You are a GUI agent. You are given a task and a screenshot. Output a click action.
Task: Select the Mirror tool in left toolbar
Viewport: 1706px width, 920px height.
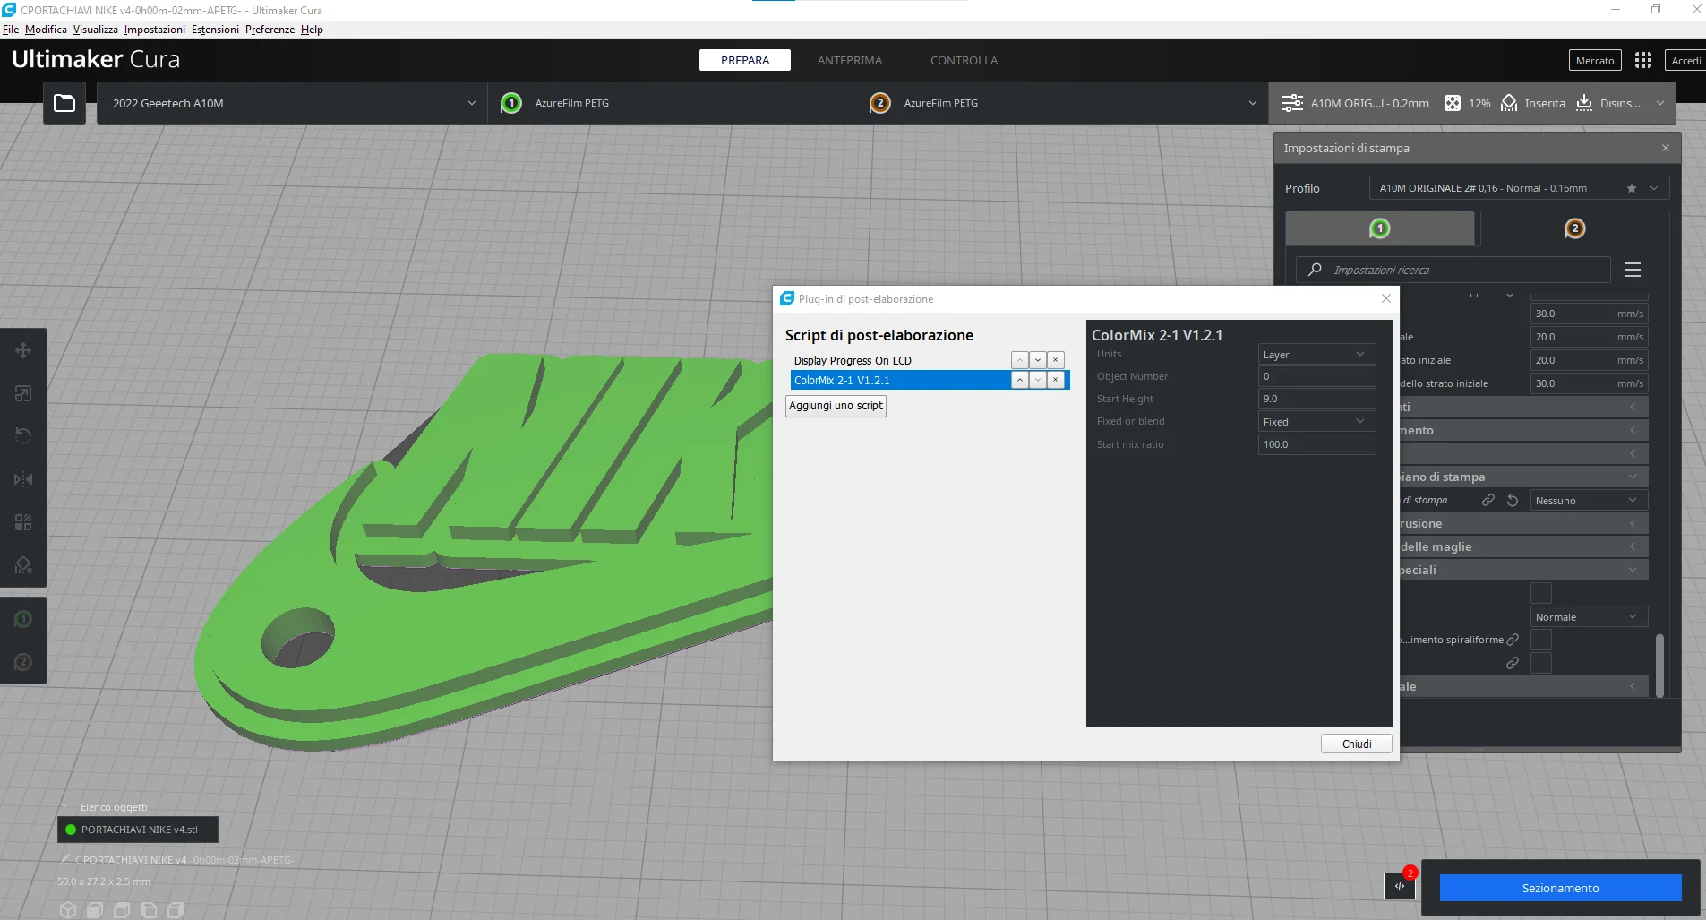click(x=23, y=479)
